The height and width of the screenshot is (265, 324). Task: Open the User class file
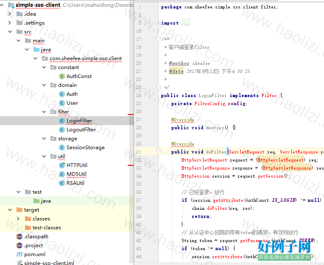[x=72, y=103]
